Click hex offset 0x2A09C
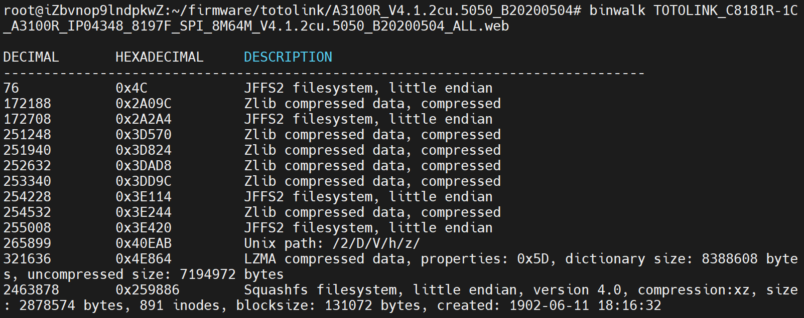The width and height of the screenshot is (804, 318). pos(144,104)
